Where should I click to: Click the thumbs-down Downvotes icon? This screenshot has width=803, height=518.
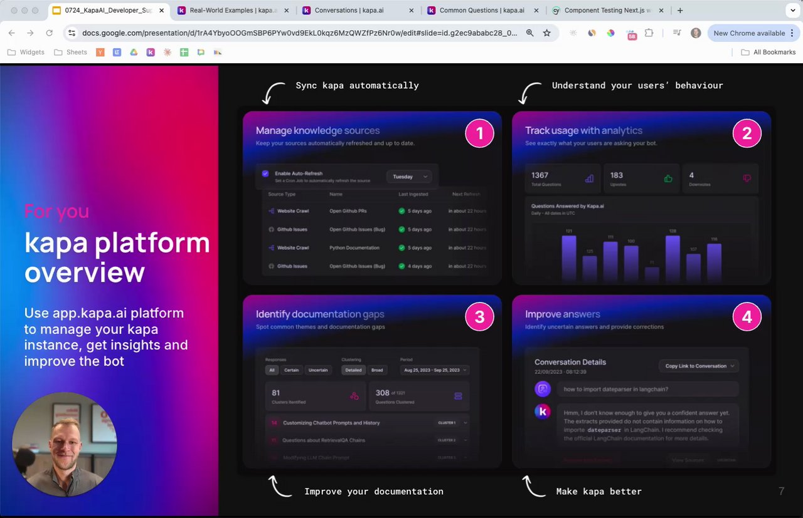click(747, 179)
